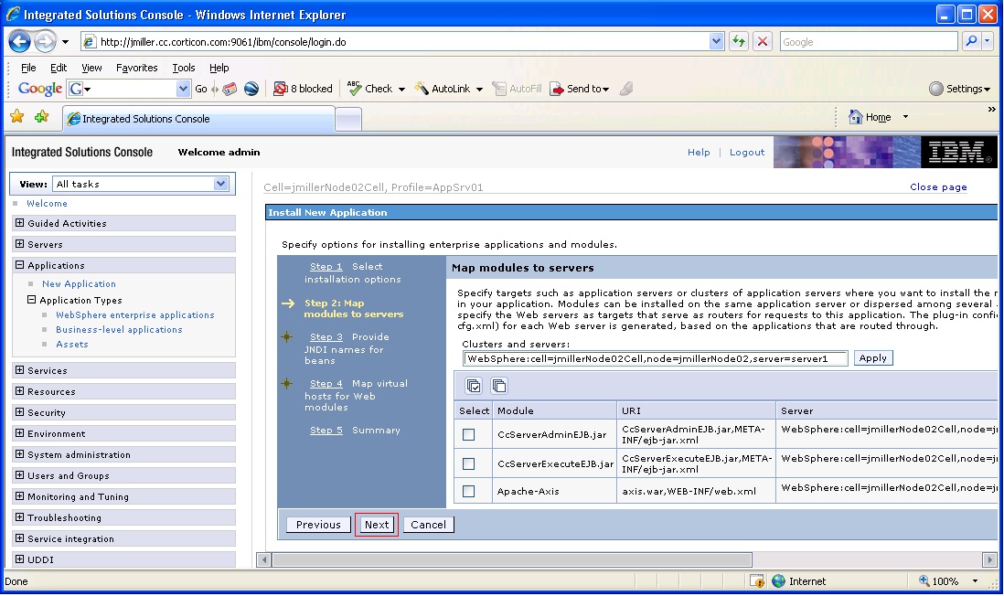This screenshot has width=1004, height=596.
Task: Click the Google logo on the toolbar
Action: point(39,89)
